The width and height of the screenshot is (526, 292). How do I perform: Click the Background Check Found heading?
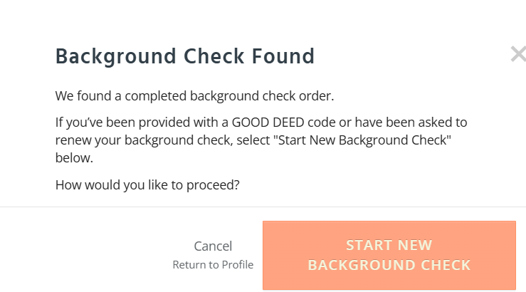(x=184, y=56)
